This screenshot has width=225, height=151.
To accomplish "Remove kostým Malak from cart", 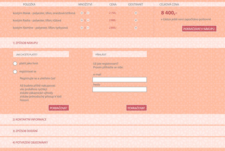I will tap(136, 13).
